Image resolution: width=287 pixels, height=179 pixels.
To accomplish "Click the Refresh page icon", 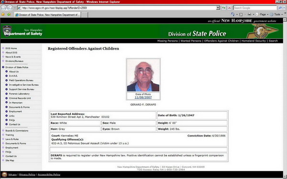I will (223, 8).
